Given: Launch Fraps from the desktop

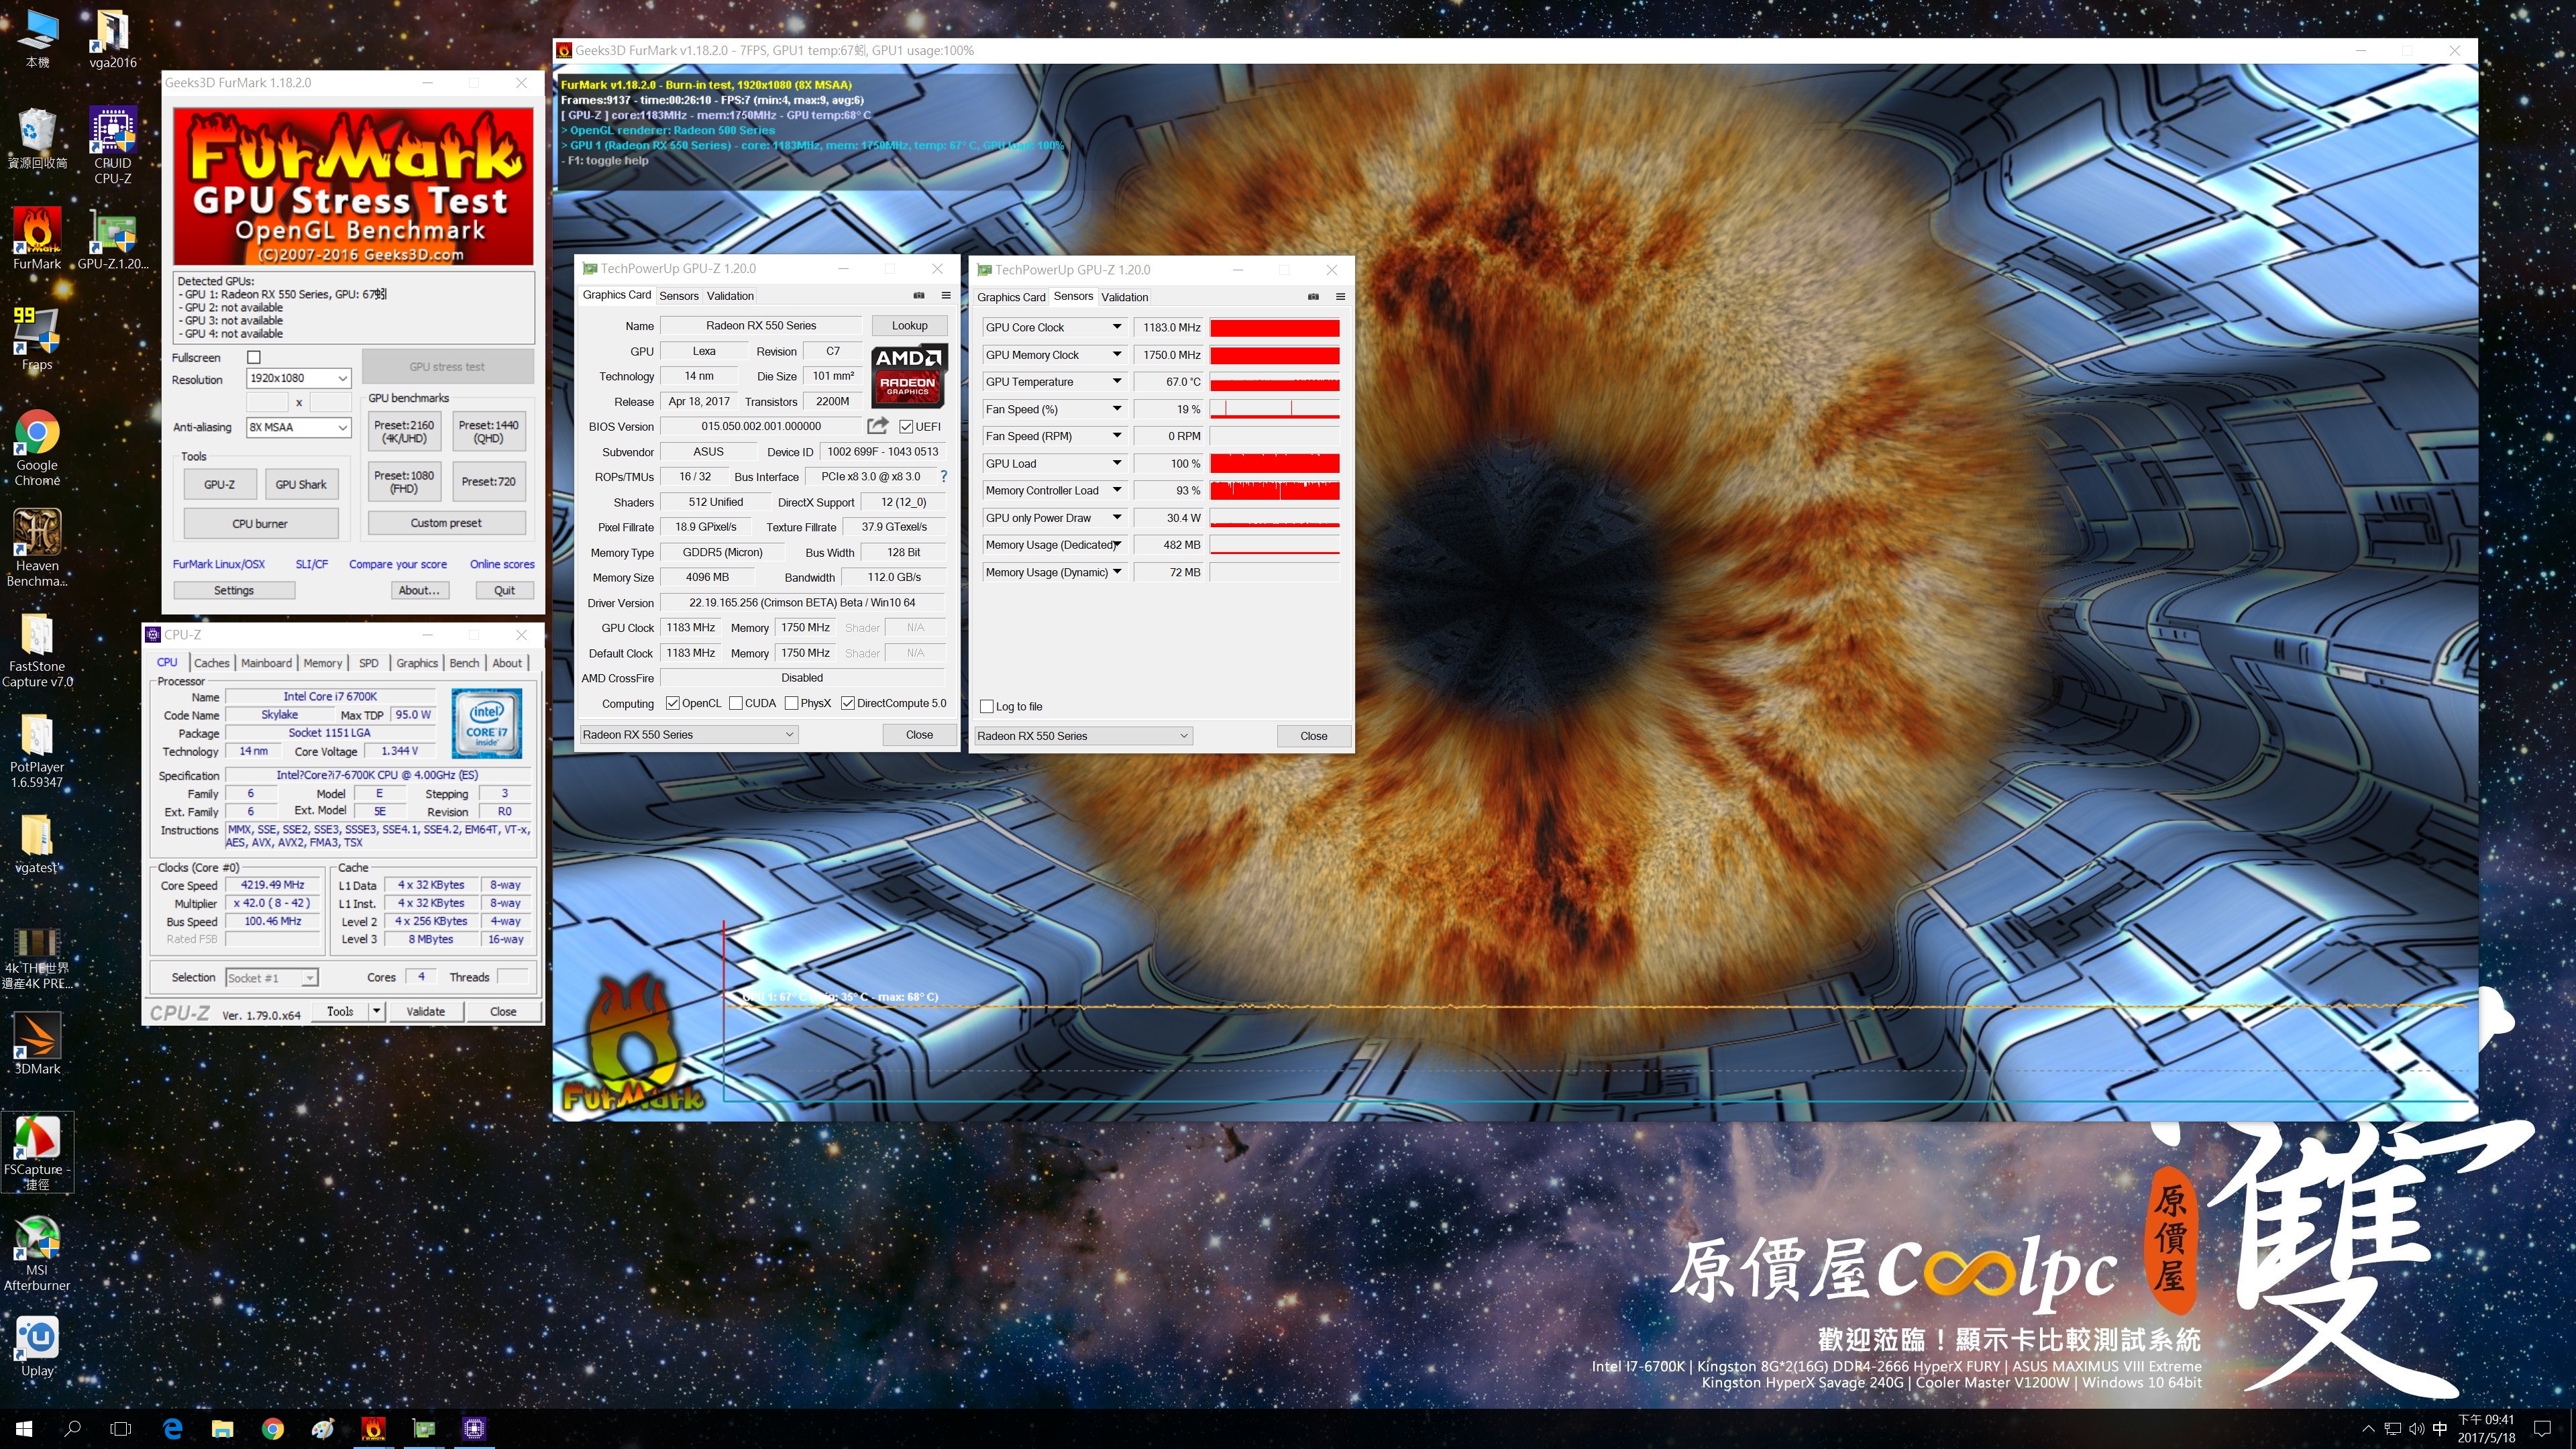Looking at the screenshot, I should point(37,338).
